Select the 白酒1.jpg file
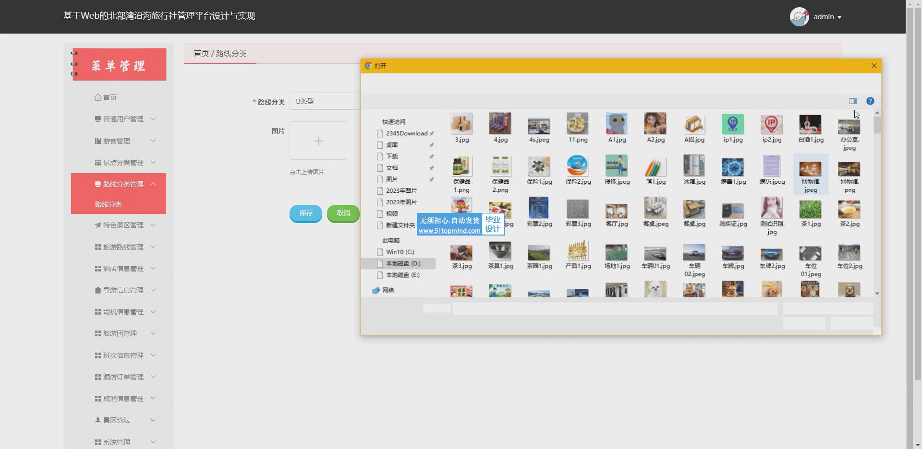 point(811,128)
